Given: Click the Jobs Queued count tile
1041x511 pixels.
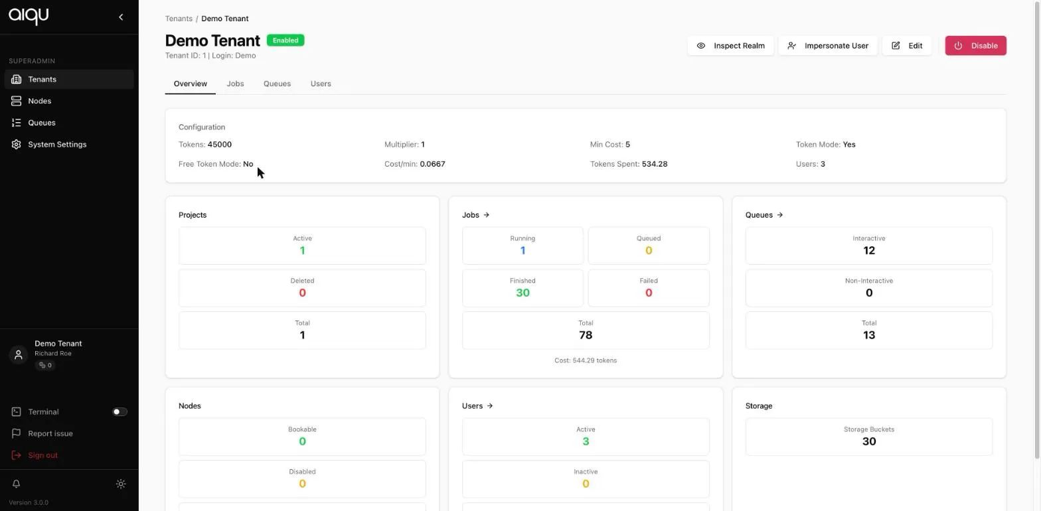Looking at the screenshot, I should [x=649, y=246].
